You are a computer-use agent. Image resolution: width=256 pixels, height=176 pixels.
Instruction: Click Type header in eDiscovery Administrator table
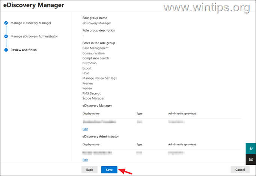tap(139, 144)
